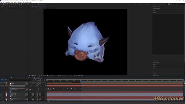Open blending mode dropdown of C_Mouth layer
Screen dimensions: 185x104
27,92
